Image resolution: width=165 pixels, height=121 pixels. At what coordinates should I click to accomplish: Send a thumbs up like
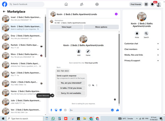117,110
